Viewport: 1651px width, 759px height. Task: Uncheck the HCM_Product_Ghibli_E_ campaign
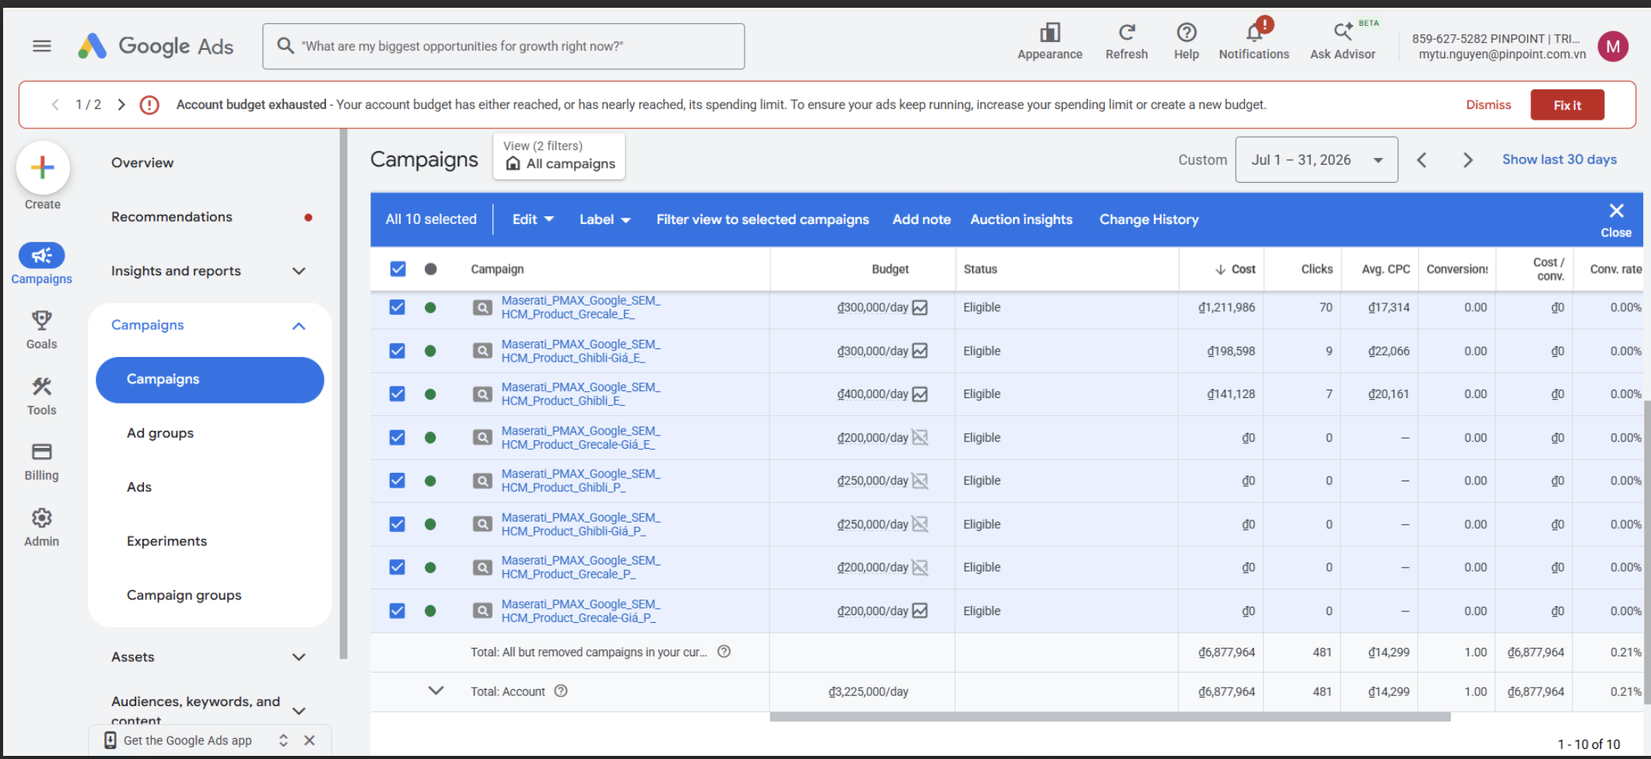coord(398,393)
